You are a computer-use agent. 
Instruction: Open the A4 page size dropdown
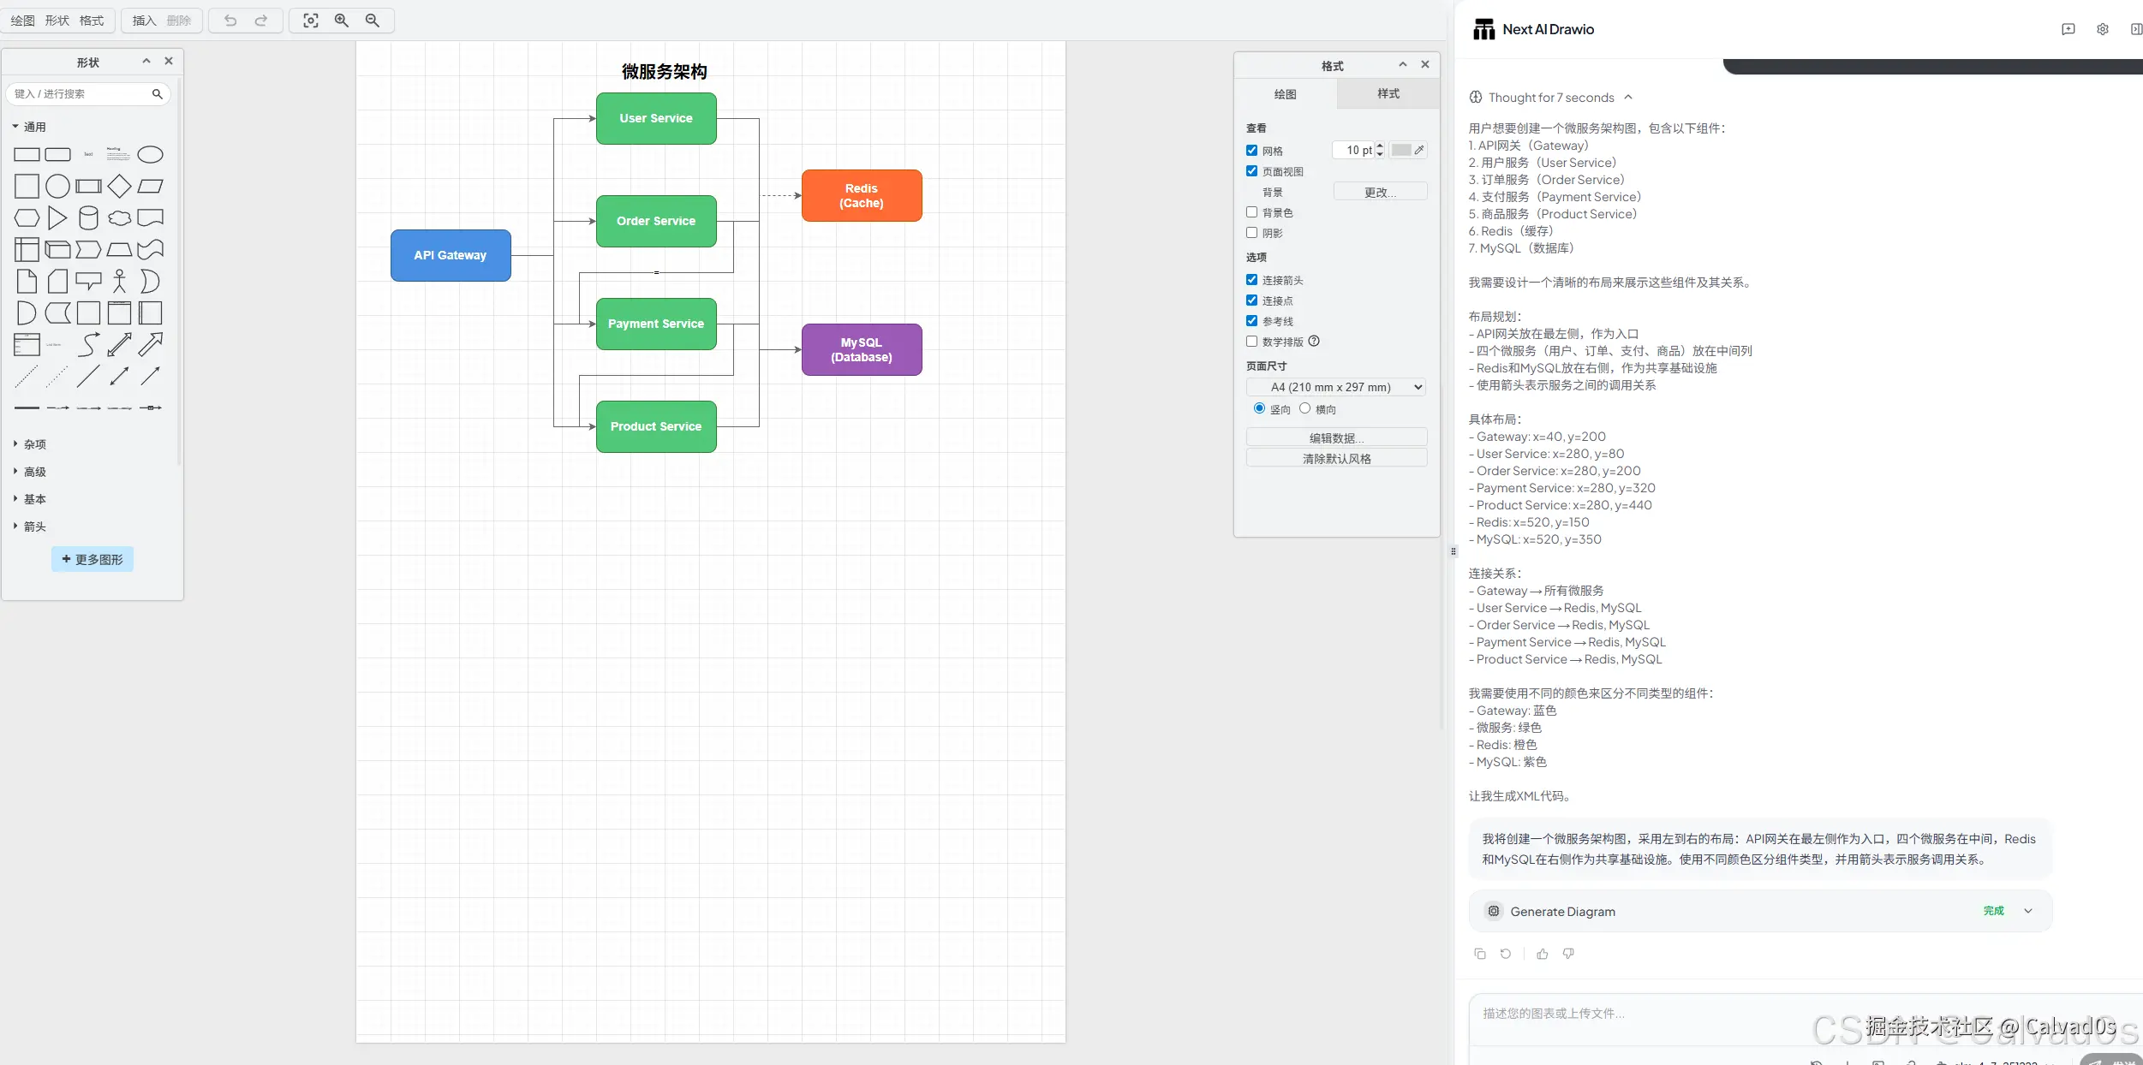coord(1336,387)
